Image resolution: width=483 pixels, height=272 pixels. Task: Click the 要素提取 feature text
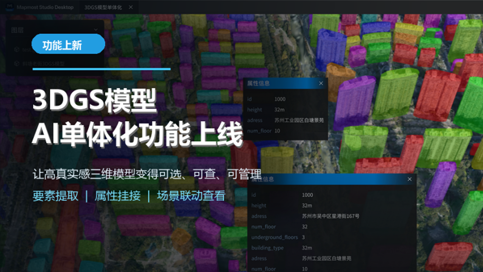(56, 196)
